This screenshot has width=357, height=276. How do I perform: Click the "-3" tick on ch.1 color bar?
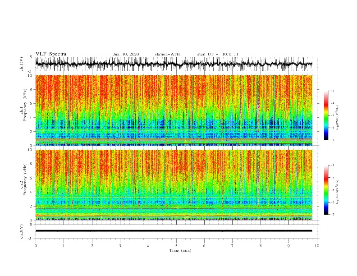(332, 91)
